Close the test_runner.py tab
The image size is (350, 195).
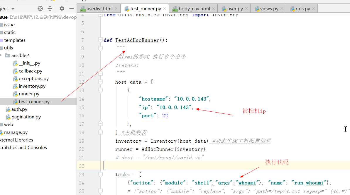165,8
